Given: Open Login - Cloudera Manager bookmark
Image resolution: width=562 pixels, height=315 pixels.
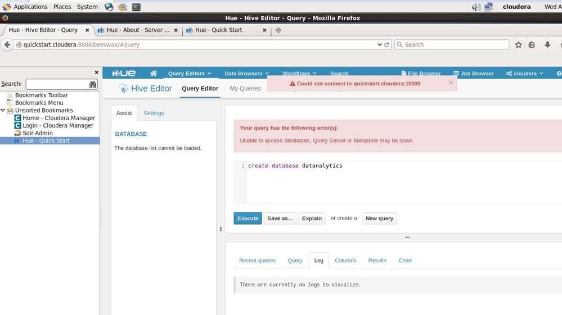Looking at the screenshot, I should [58, 126].
